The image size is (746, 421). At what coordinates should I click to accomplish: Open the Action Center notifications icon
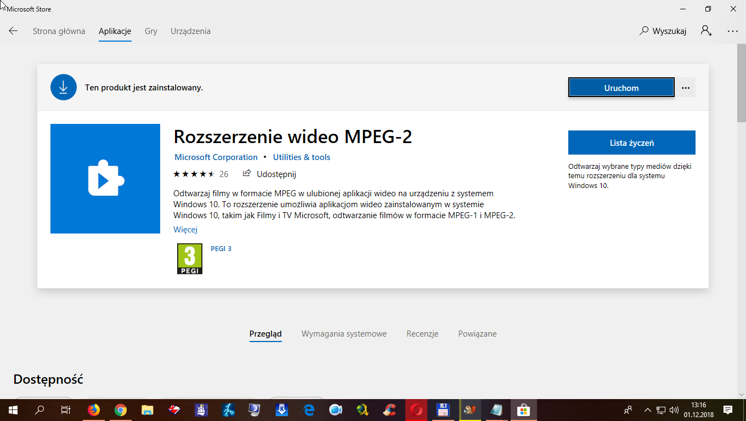coord(728,409)
